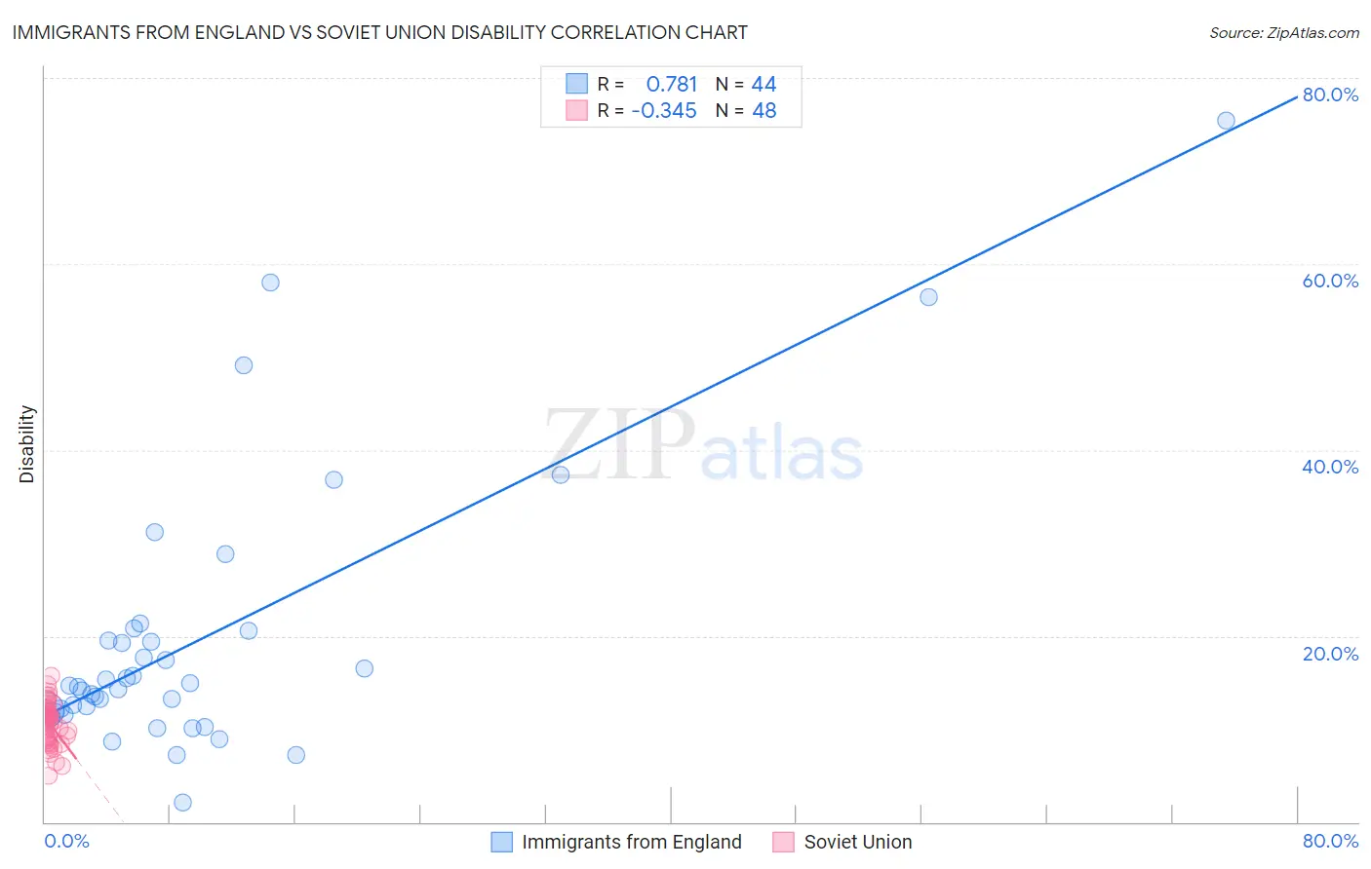Click the N = 44 value in legend
1371x869 pixels.
coord(746,84)
